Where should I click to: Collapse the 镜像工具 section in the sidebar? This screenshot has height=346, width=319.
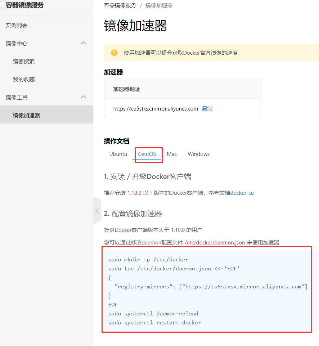tap(83, 97)
